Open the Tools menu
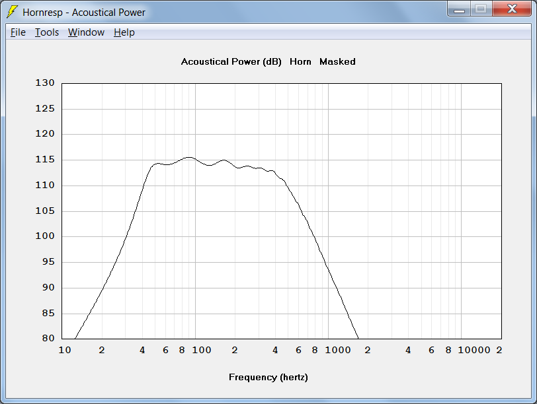The height and width of the screenshot is (404, 537). click(47, 32)
